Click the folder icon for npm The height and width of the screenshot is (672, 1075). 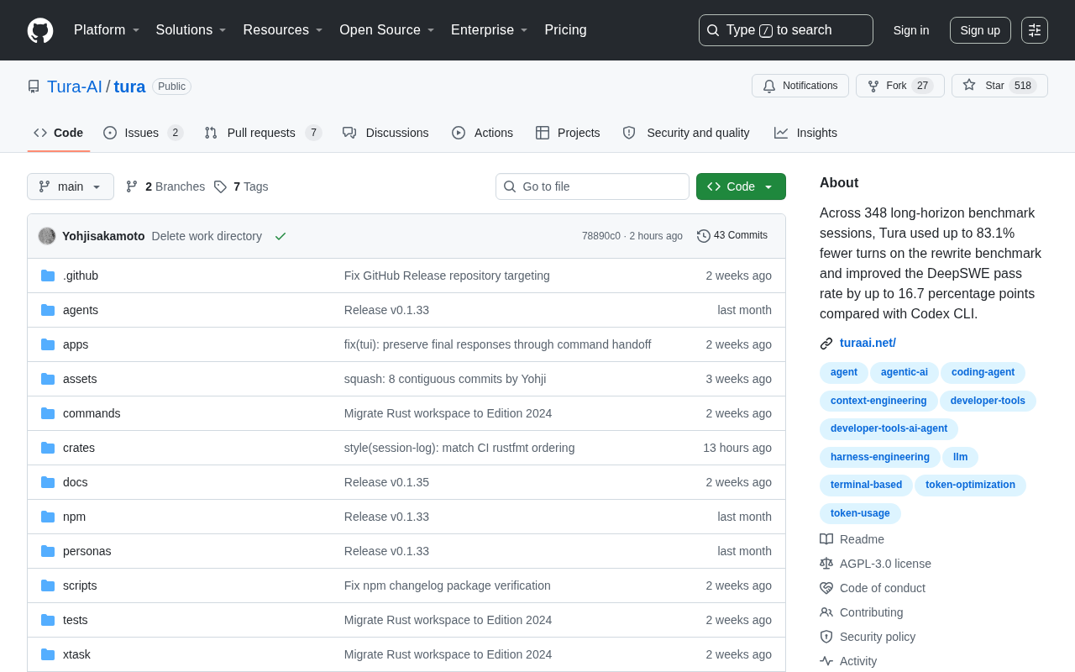(x=48, y=517)
